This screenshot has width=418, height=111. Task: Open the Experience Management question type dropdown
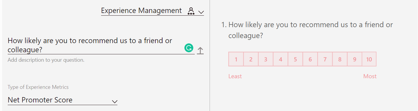[152, 11]
